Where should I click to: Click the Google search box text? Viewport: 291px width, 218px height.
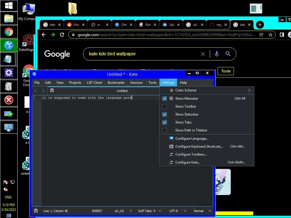112,54
